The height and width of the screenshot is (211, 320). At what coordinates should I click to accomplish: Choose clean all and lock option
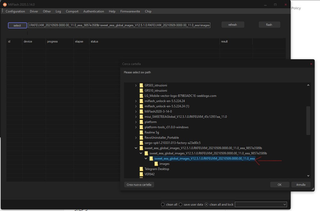point(206,205)
